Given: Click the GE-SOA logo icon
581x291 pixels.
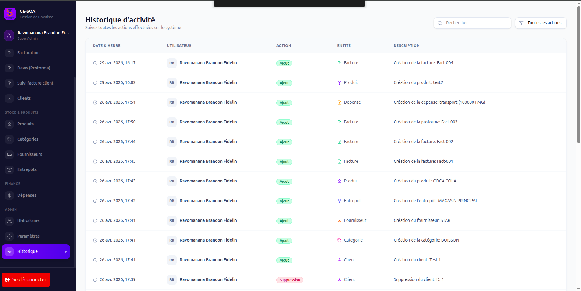Looking at the screenshot, I should (10, 14).
